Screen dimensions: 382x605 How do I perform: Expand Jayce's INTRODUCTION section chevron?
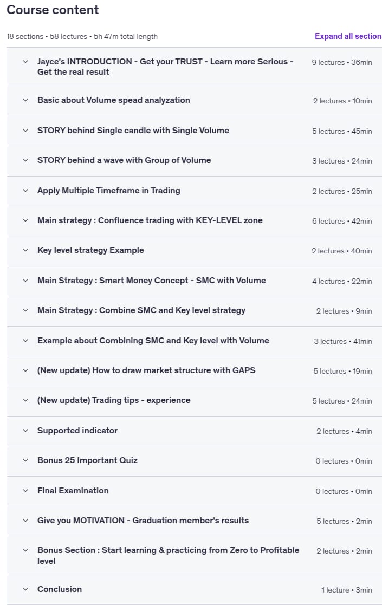coord(25,62)
